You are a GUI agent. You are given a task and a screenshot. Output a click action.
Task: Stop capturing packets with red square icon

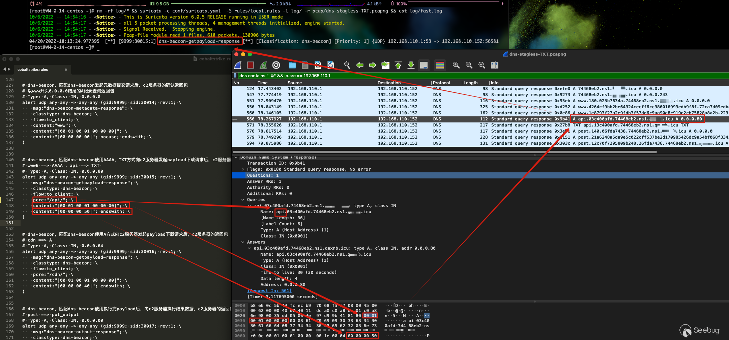coord(251,65)
